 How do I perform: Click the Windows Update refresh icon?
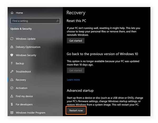tap(12, 39)
